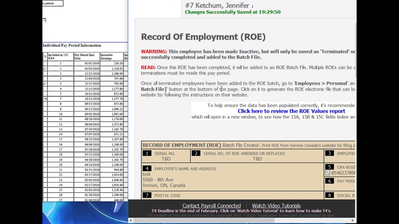Click the 'Changes Successfully Saved at 19:29:50' message

click(233, 12)
